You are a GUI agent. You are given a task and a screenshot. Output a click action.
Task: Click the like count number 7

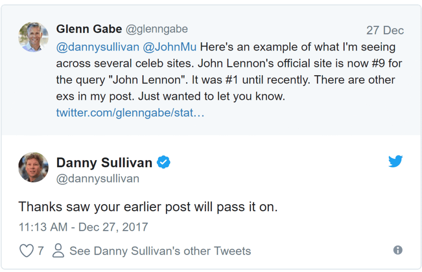[x=40, y=251]
